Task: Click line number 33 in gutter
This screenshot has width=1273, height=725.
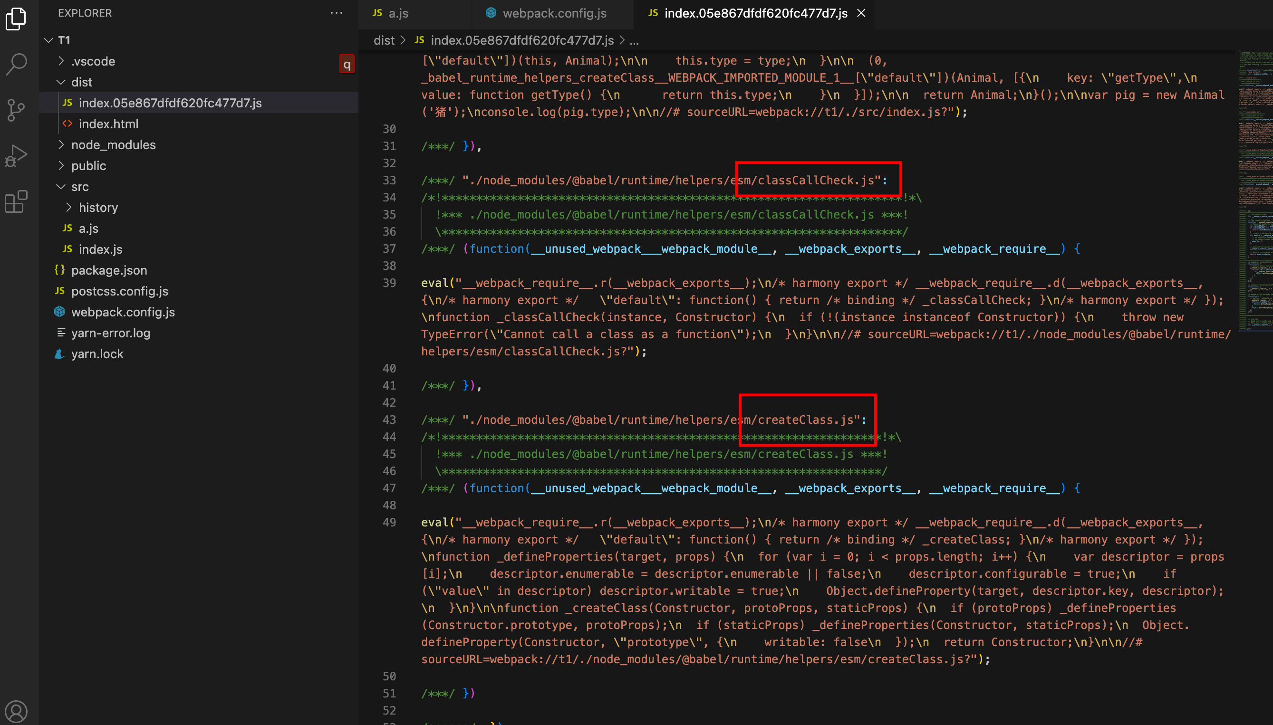Action: click(389, 180)
